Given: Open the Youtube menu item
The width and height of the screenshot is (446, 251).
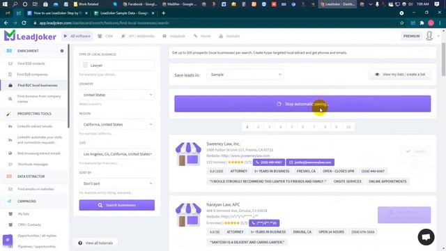Looking at the screenshot, I should coord(229,36).
